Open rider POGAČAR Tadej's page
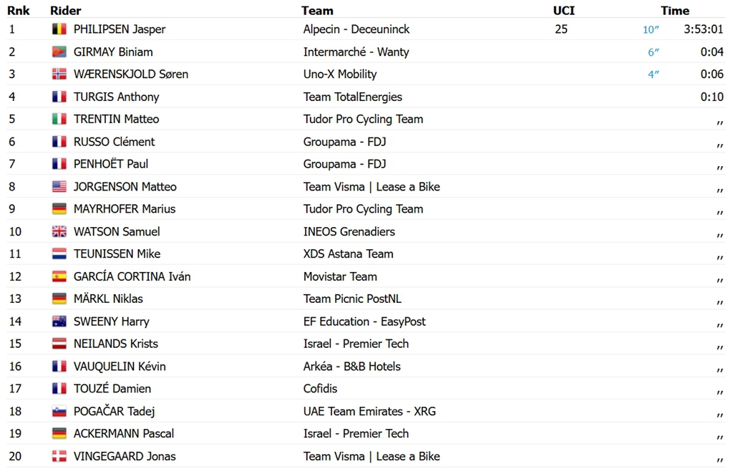The width and height of the screenshot is (733, 469). tap(114, 411)
